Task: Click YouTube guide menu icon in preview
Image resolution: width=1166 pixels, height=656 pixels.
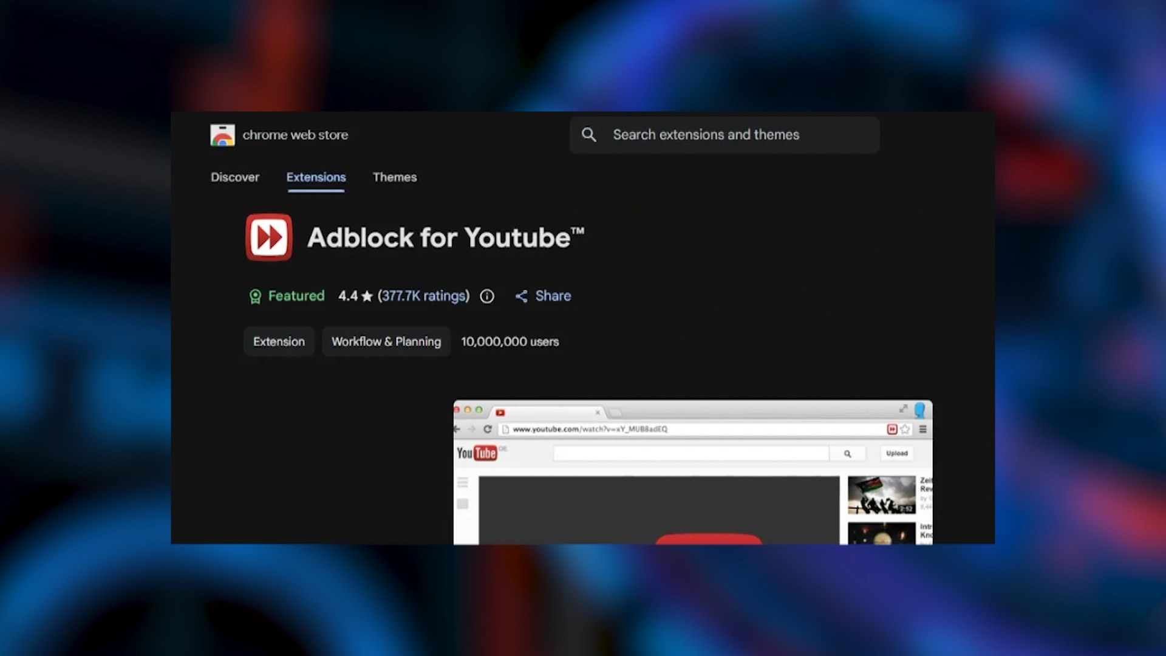Action: [x=463, y=483]
